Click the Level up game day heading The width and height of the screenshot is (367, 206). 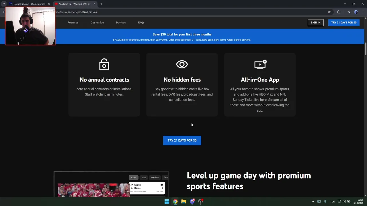[249, 181]
